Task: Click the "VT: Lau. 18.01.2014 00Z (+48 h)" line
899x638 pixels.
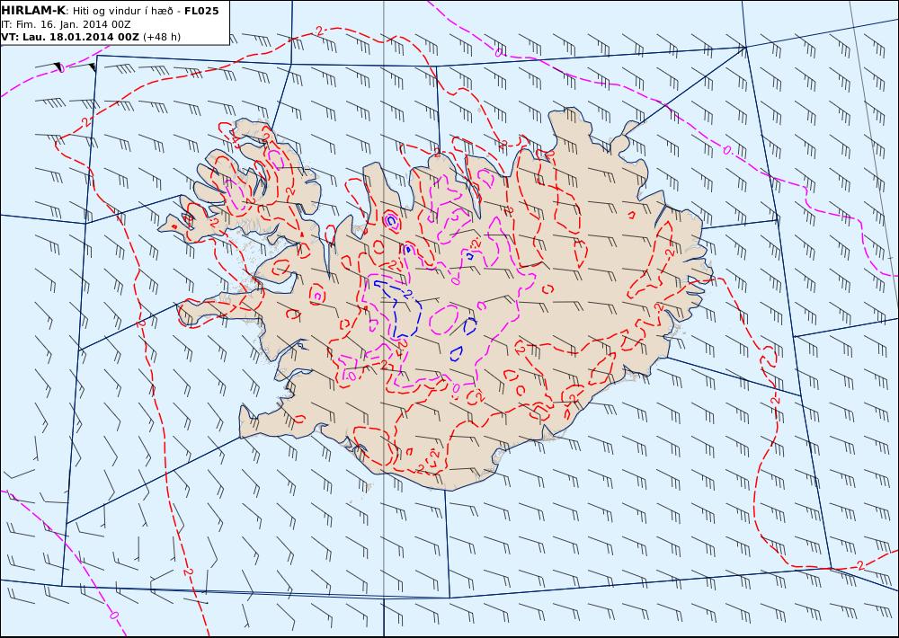Action: coord(91,37)
